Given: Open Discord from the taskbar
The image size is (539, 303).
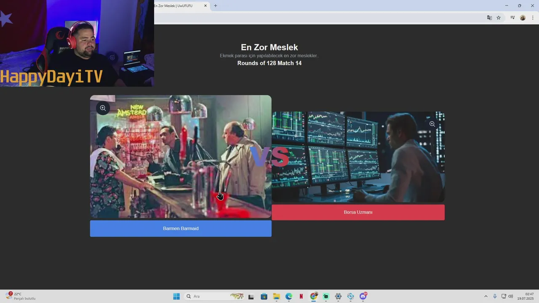Looking at the screenshot, I should 363,296.
